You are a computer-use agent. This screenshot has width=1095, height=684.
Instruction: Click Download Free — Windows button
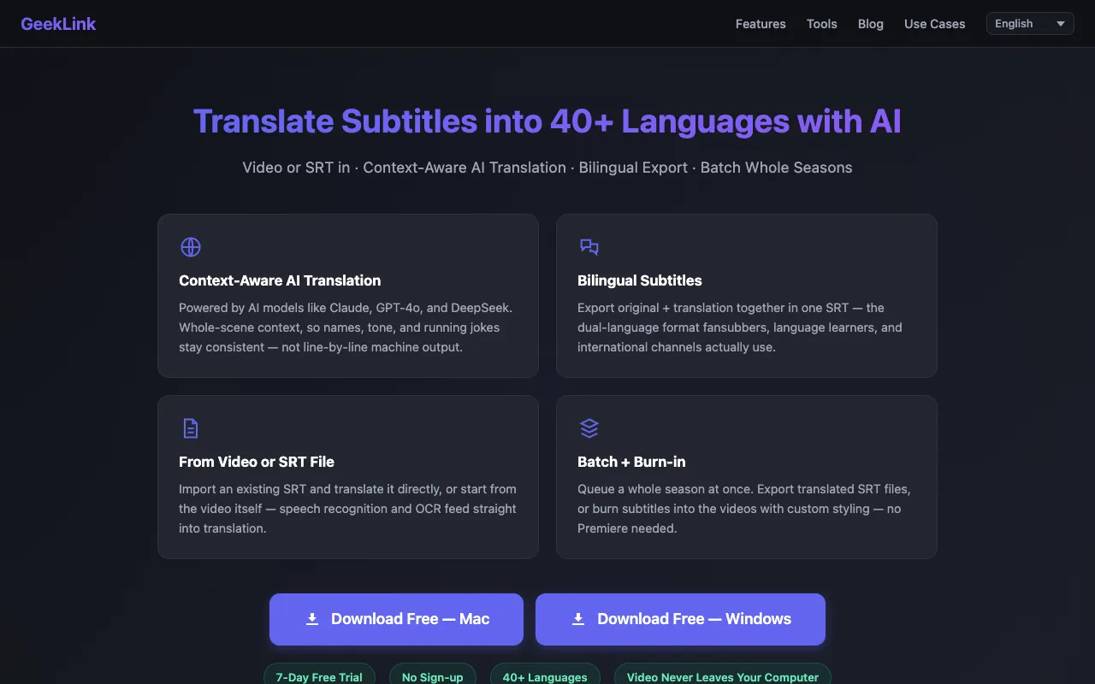[680, 619]
